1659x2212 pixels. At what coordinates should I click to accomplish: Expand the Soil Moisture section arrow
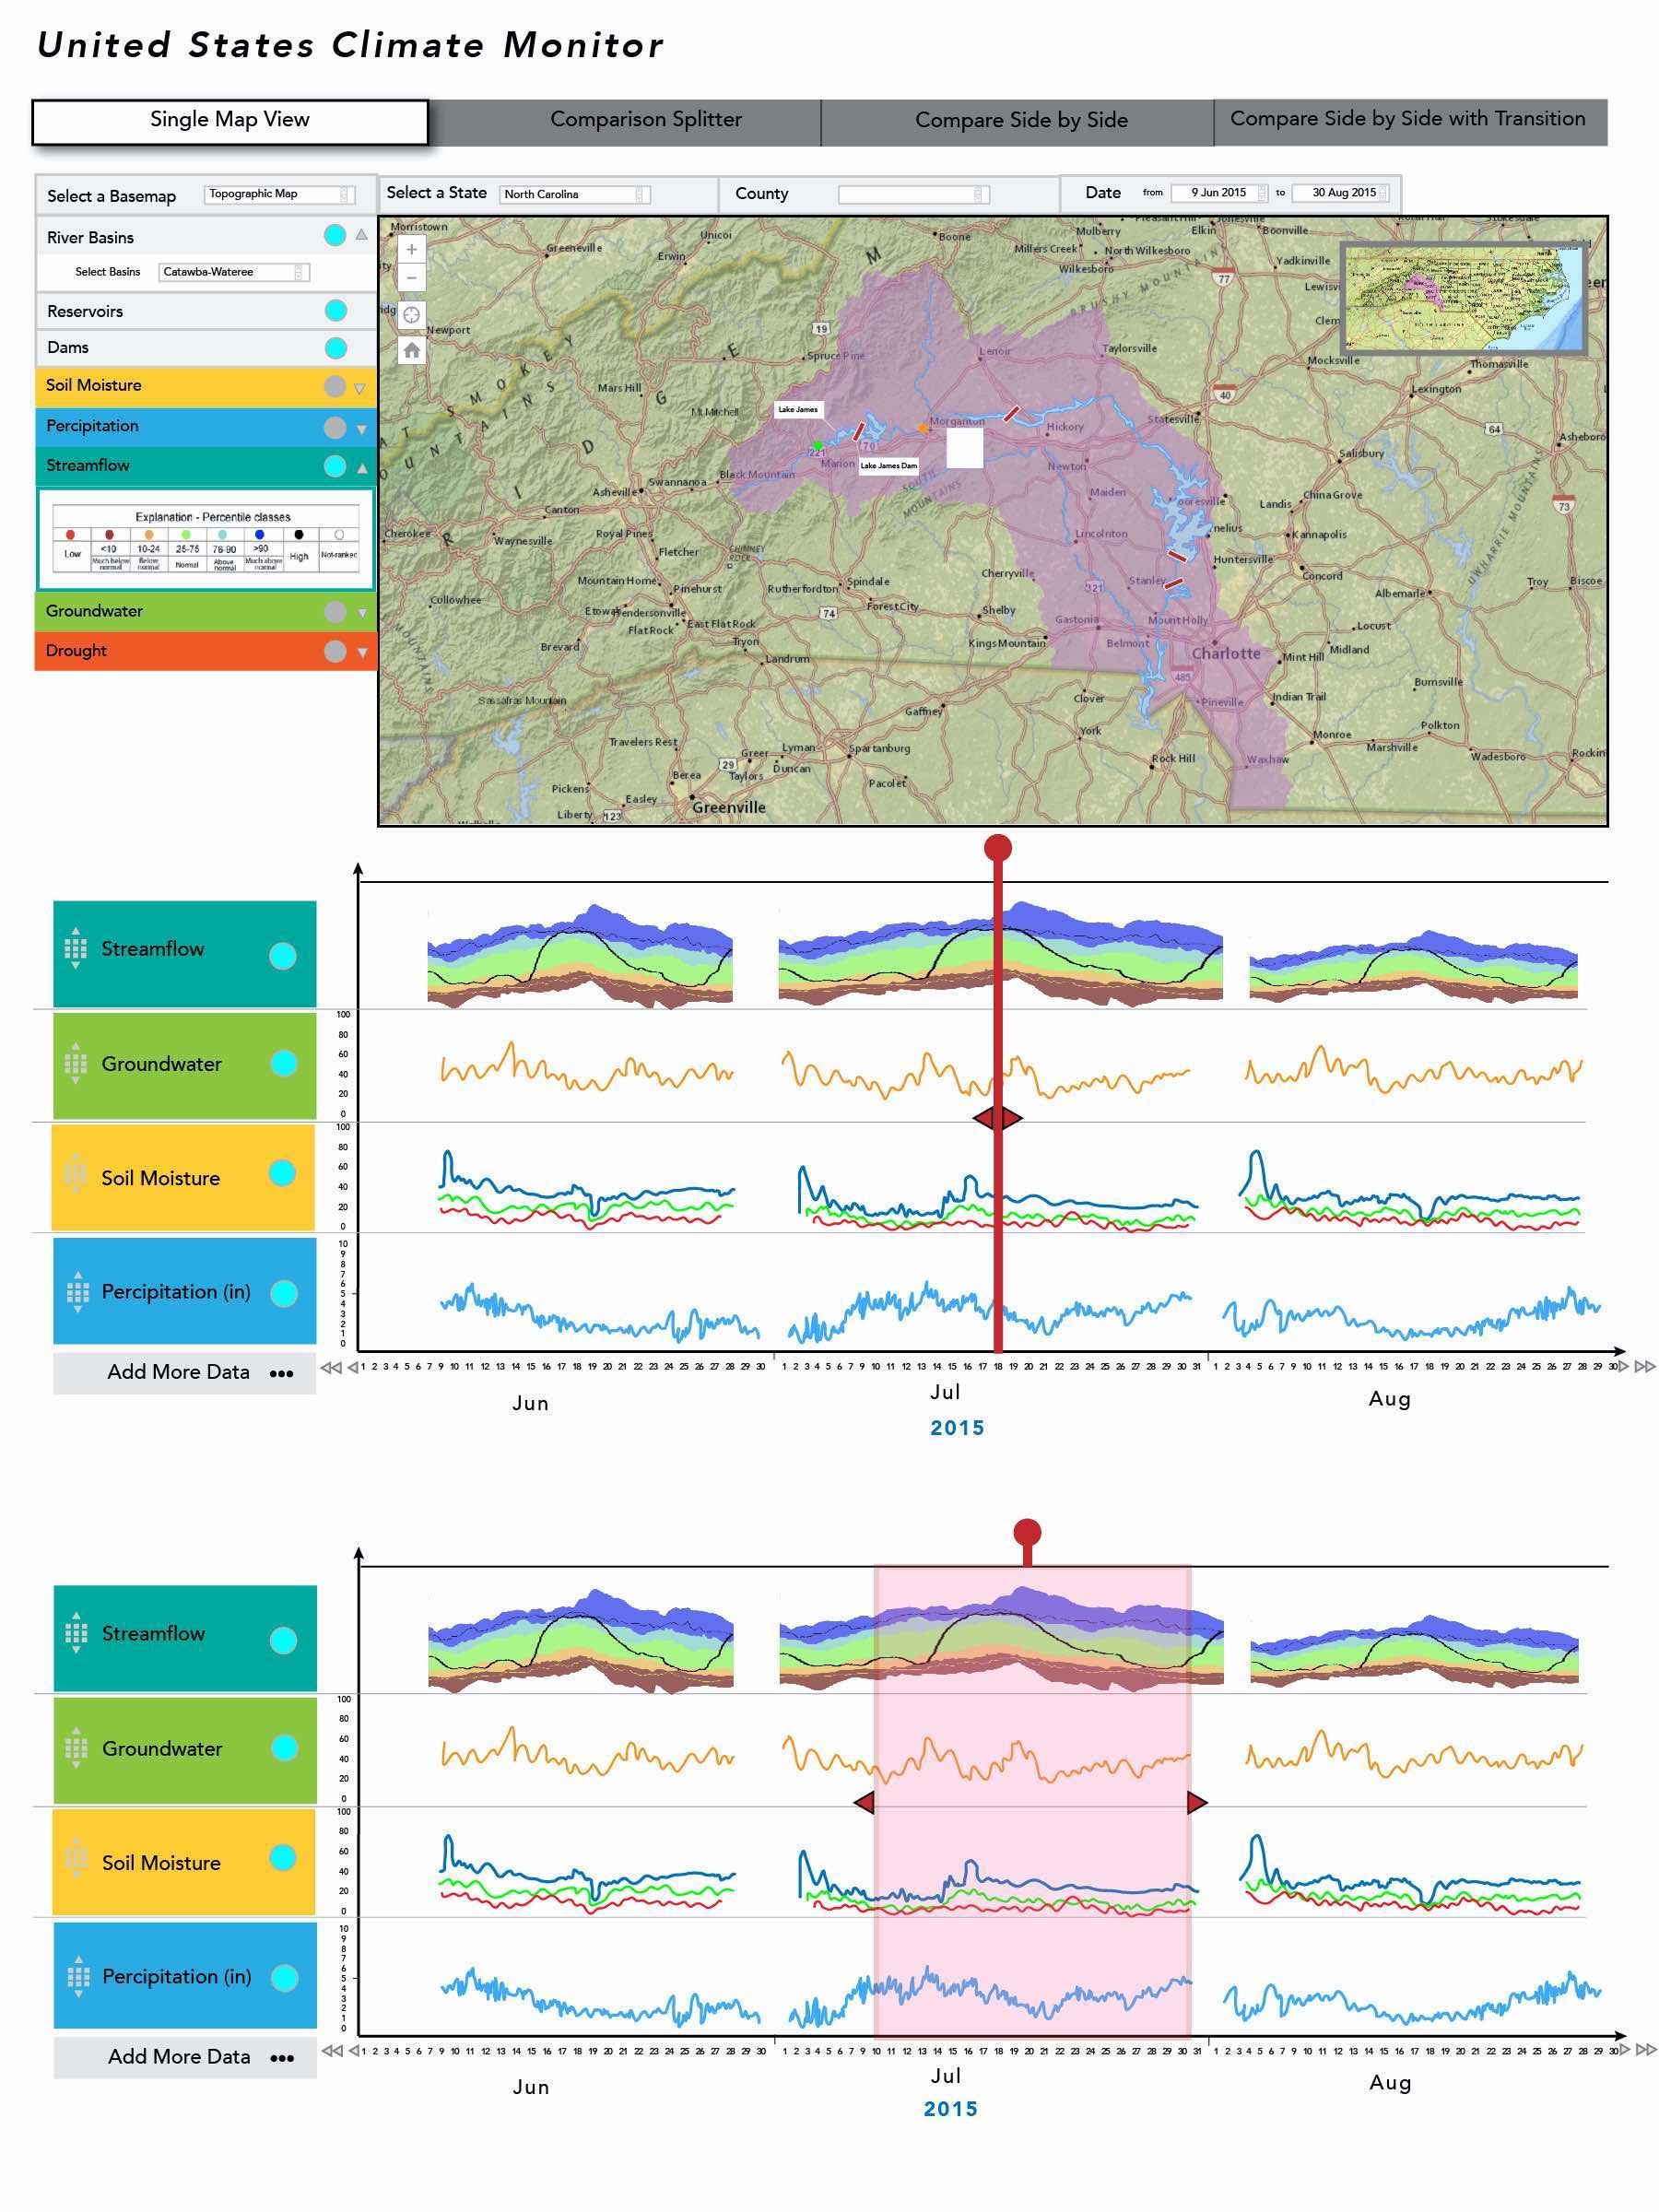pyautogui.click(x=360, y=388)
